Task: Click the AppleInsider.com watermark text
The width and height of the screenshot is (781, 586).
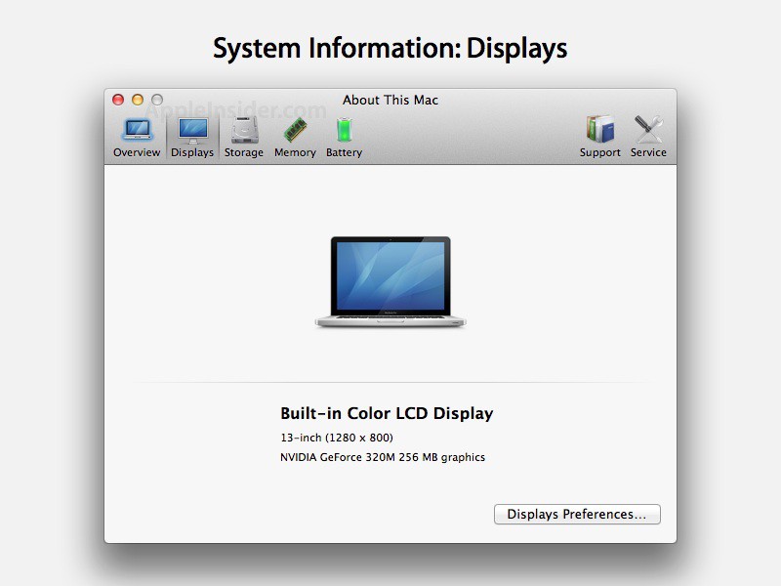Action: pos(234,111)
